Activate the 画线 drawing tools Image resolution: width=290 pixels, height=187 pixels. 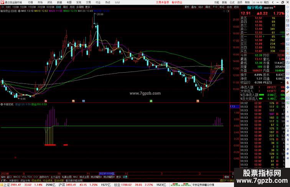(208, 7)
